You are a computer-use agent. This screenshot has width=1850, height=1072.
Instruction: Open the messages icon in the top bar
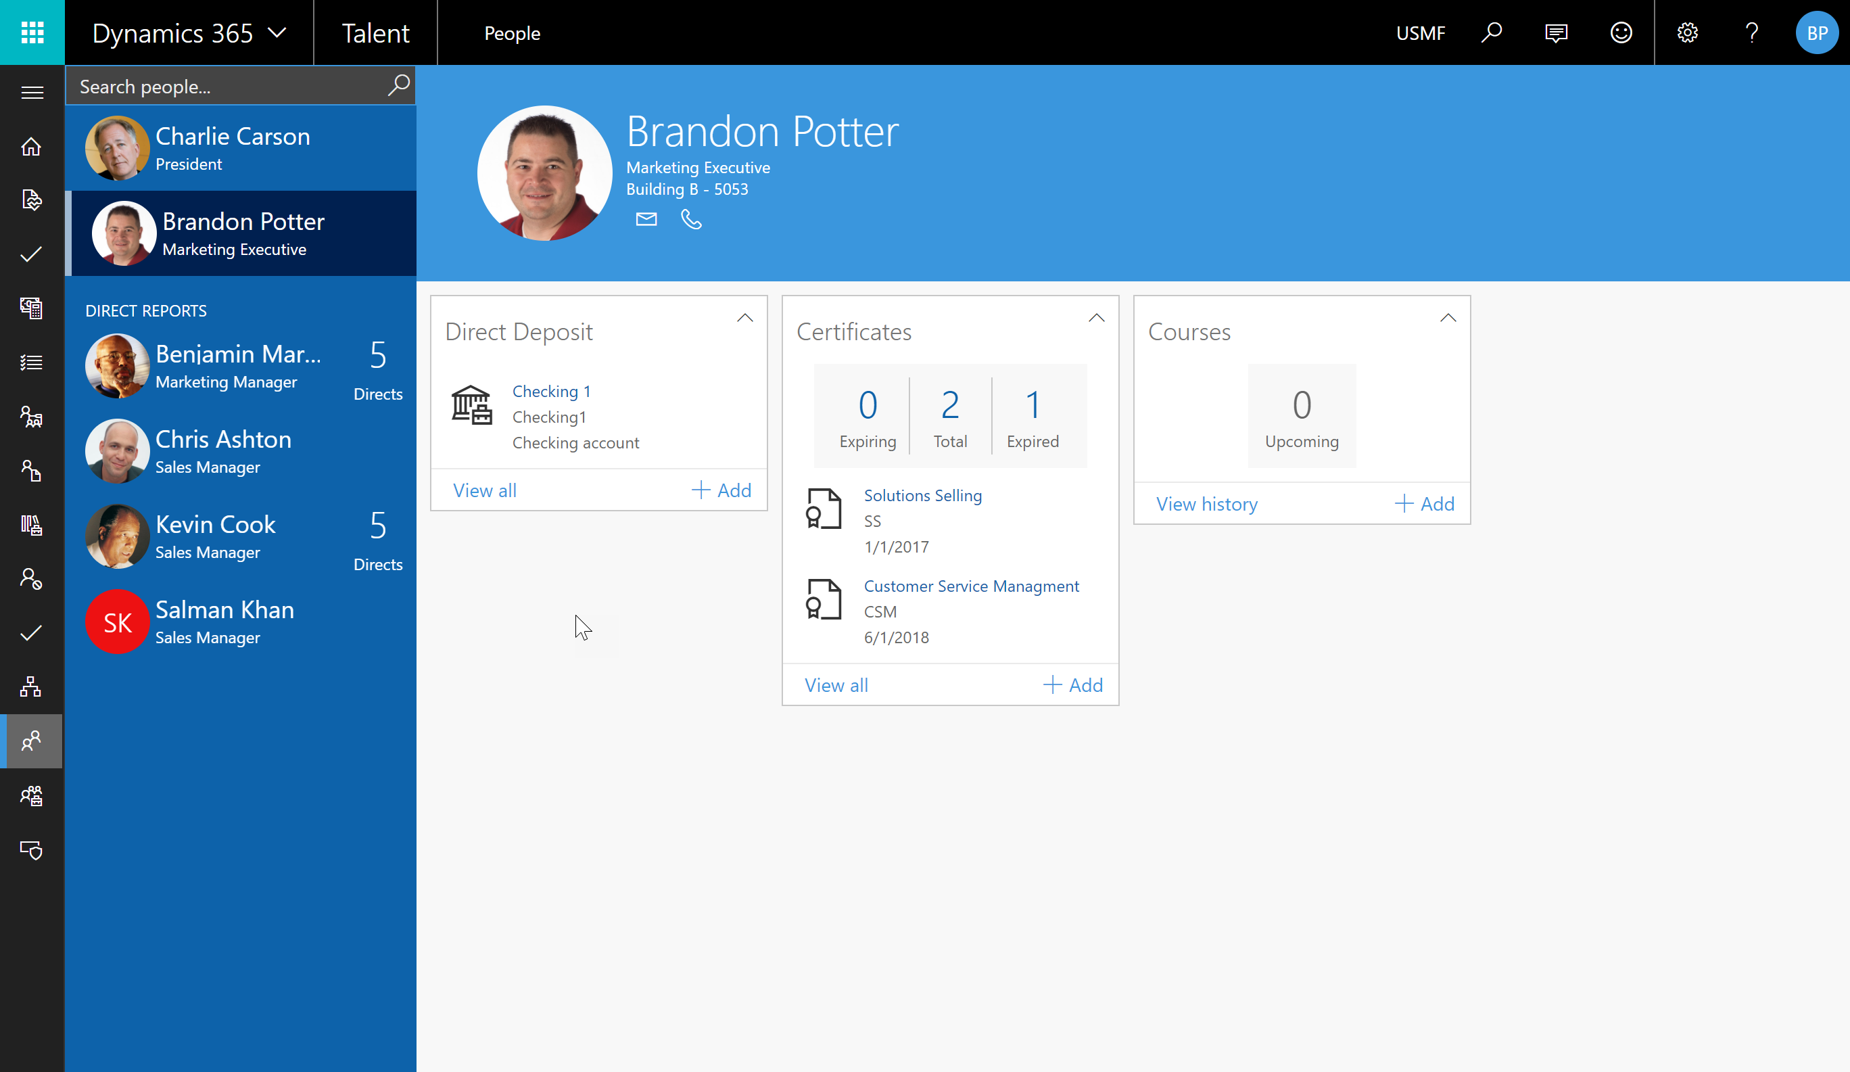tap(1556, 32)
